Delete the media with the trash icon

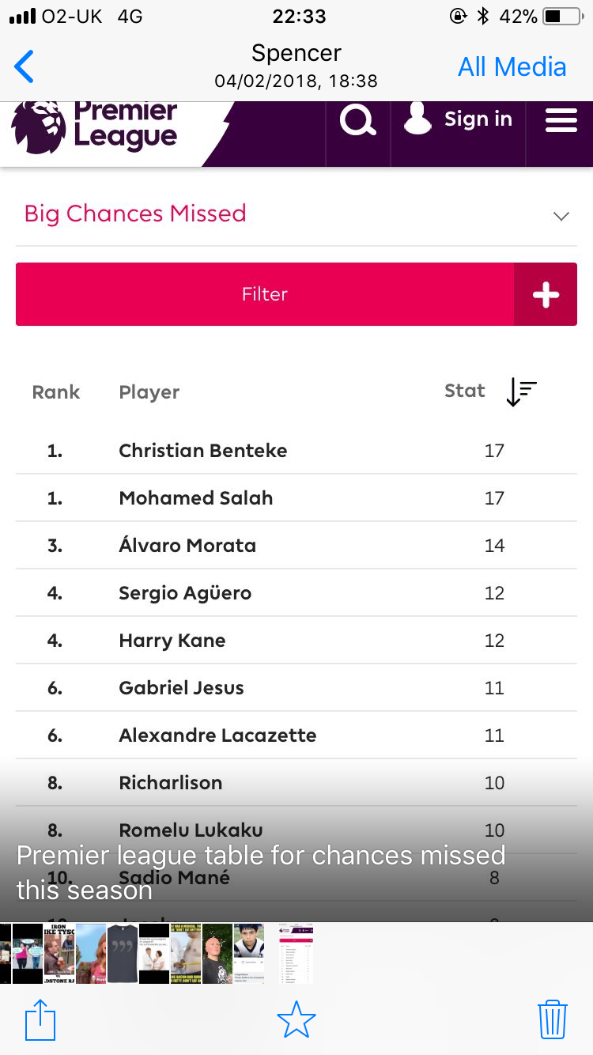tap(552, 1020)
